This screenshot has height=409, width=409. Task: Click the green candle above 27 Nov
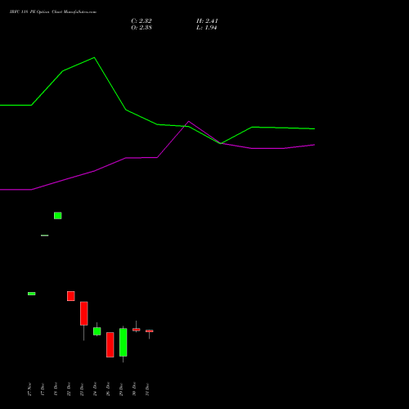pos(32,294)
